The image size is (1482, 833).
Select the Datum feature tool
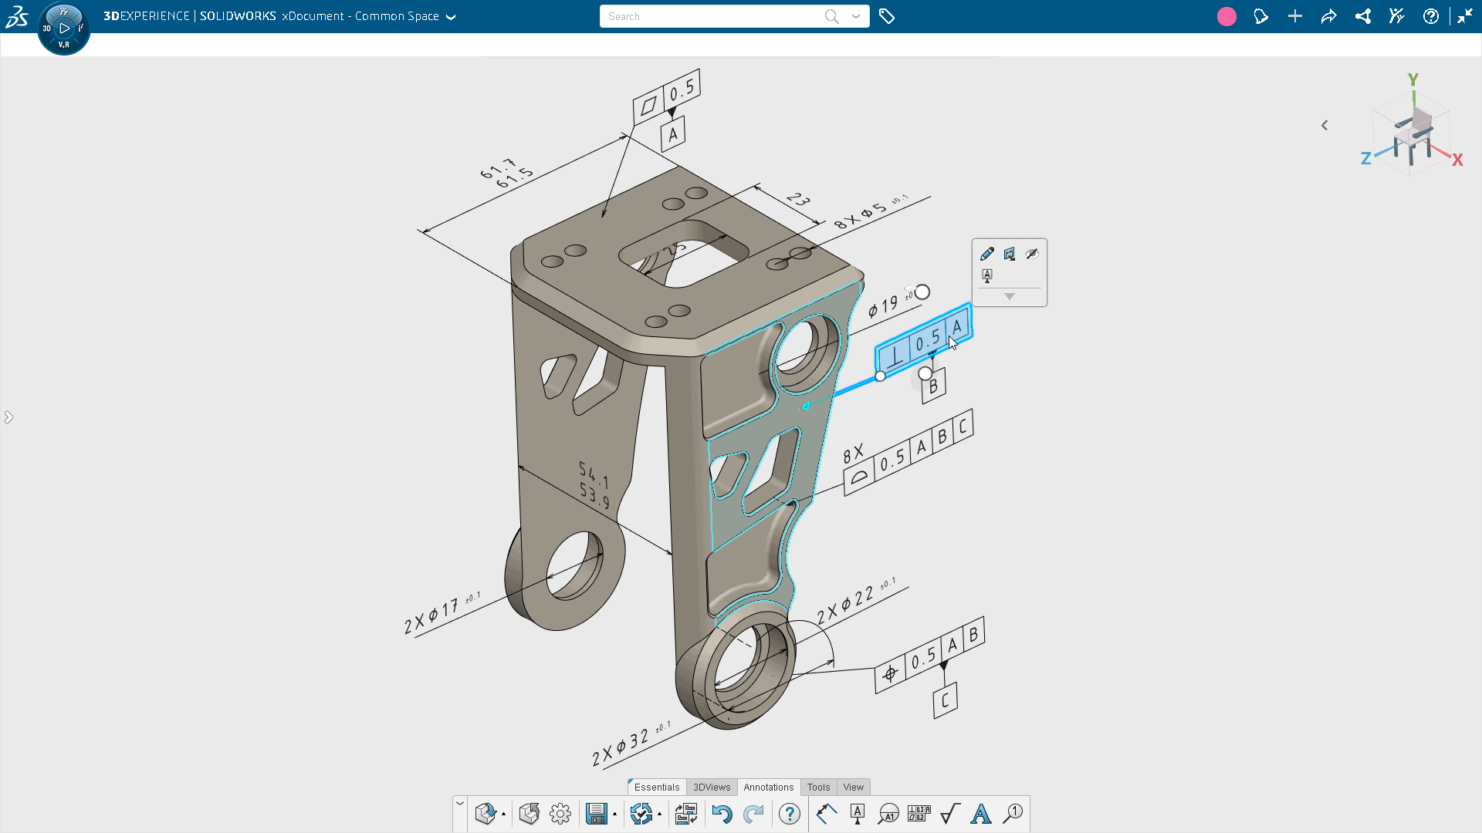857,814
